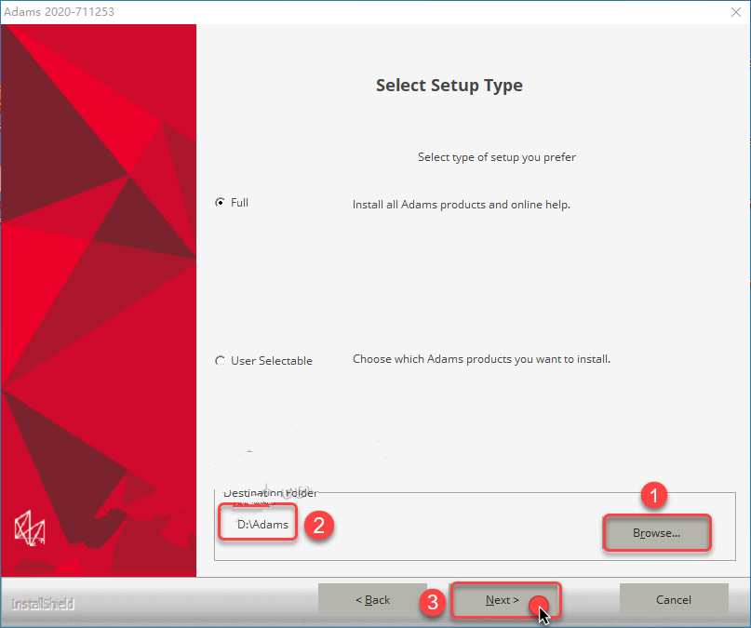Cancel the Adams installation

point(674,600)
